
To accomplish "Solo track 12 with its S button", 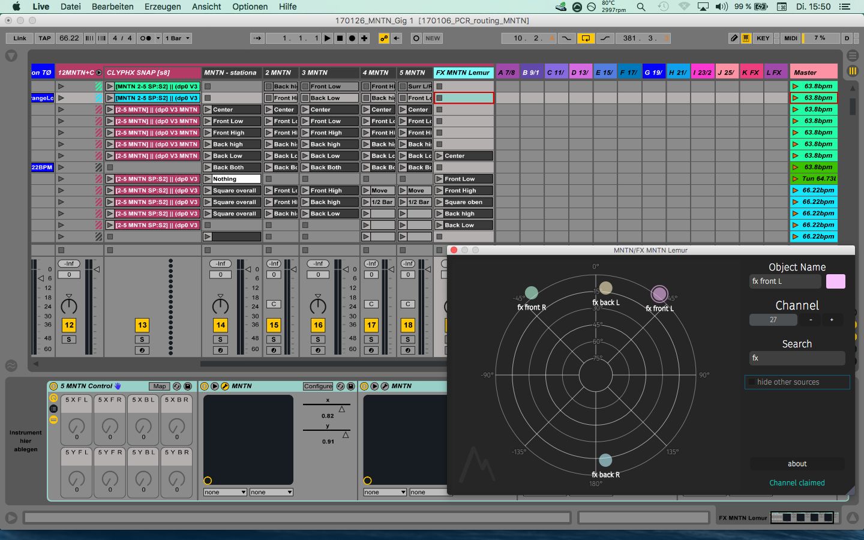I will (69, 340).
